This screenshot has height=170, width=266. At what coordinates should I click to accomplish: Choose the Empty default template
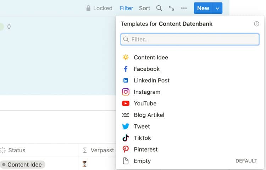(142, 161)
